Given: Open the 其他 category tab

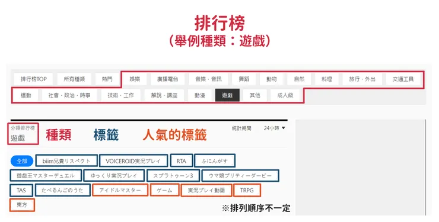Looking at the screenshot, I should point(255,95).
